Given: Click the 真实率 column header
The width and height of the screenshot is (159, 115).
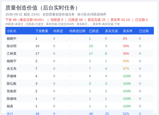Looking at the screenshot, I should 128,31.
